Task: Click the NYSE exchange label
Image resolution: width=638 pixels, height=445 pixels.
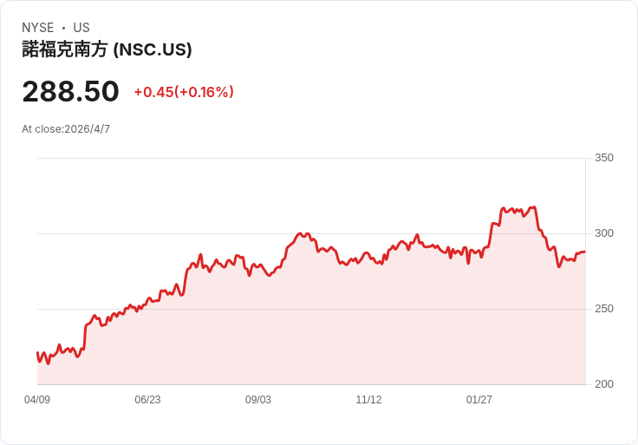Action: click(38, 28)
